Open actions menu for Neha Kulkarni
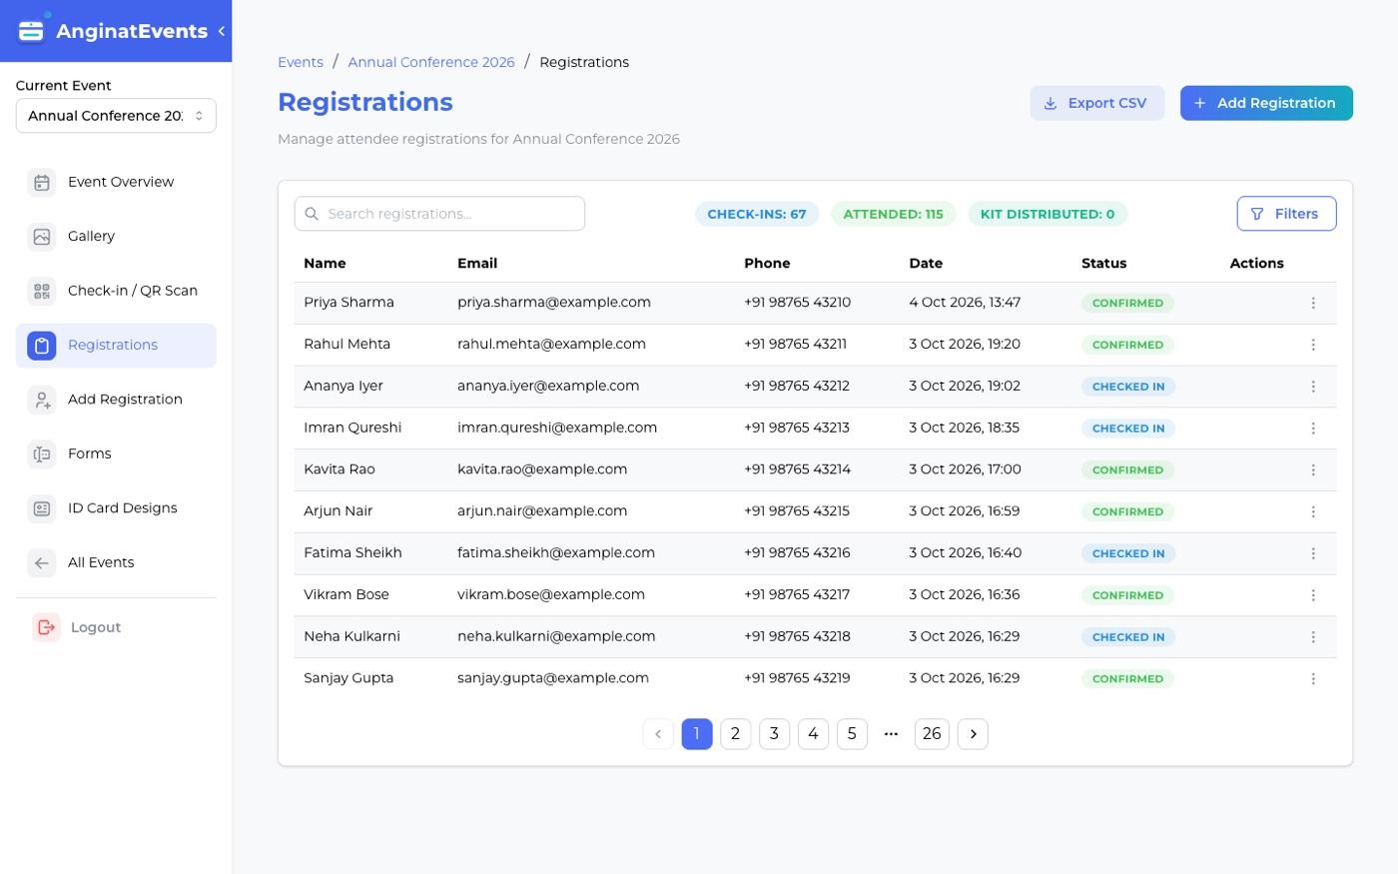 point(1313,637)
